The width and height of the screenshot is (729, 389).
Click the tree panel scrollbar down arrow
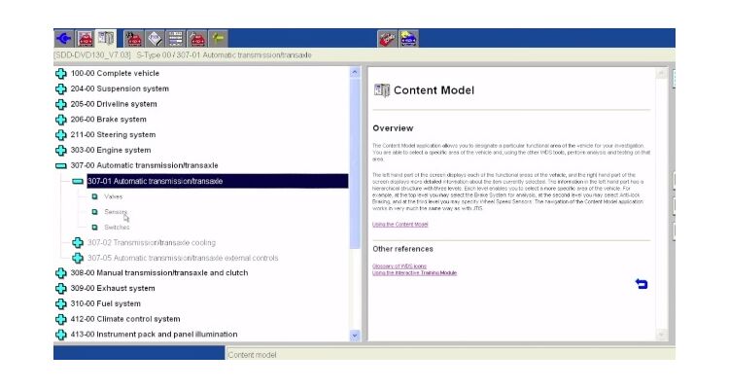pyautogui.click(x=354, y=335)
